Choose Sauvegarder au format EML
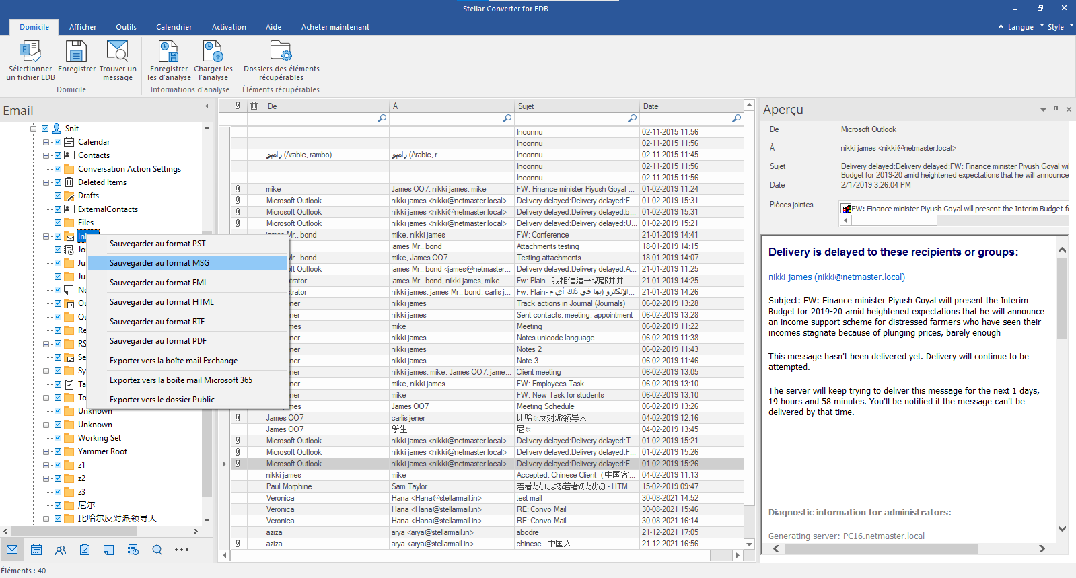Viewport: 1076px width, 578px height. point(188,283)
